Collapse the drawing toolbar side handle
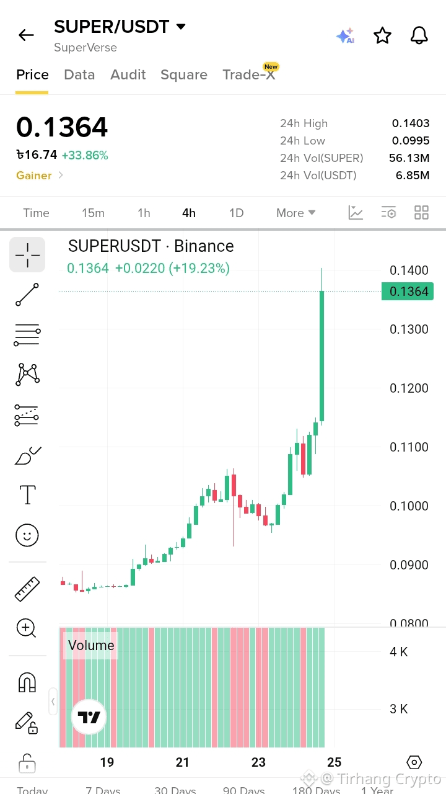Screen dimensions: 446x794 coord(53,702)
